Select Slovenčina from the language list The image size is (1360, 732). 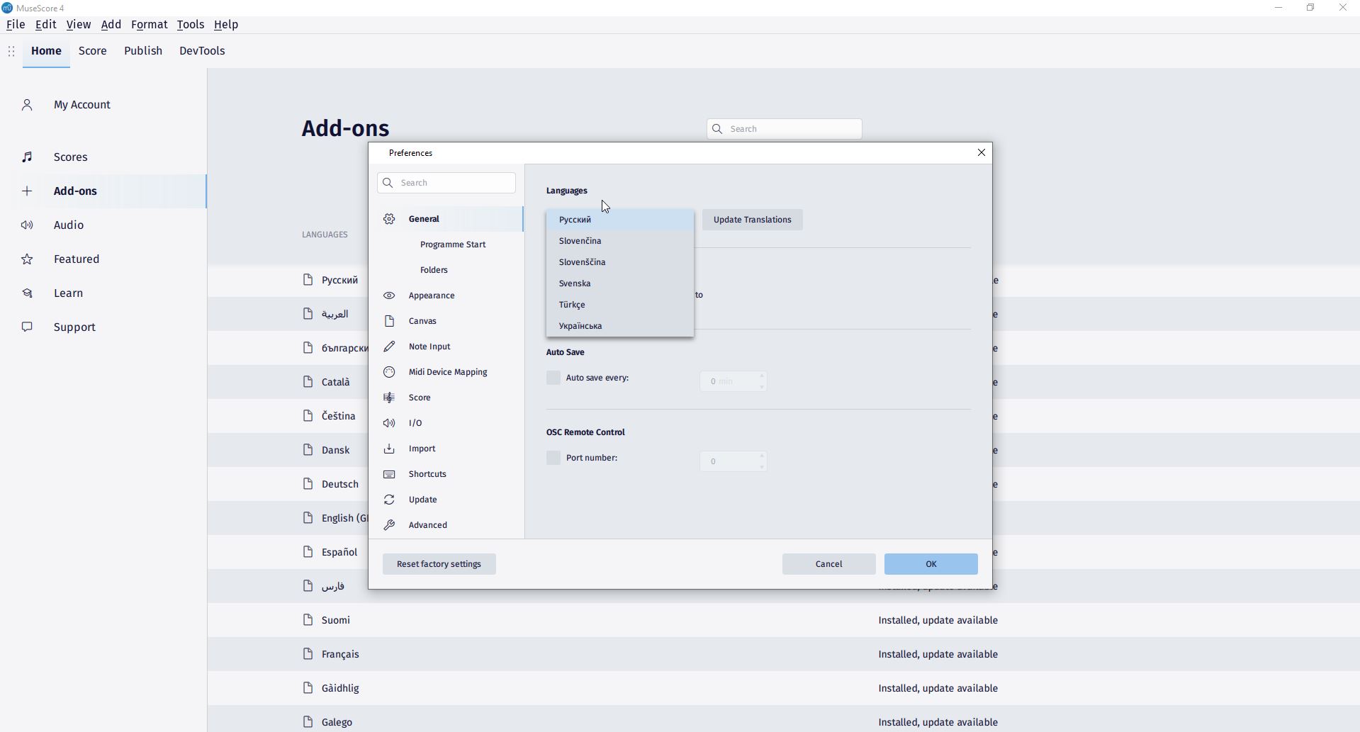[620, 241]
